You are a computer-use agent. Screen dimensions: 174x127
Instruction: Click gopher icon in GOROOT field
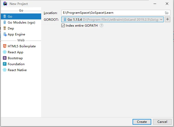tap(65, 19)
